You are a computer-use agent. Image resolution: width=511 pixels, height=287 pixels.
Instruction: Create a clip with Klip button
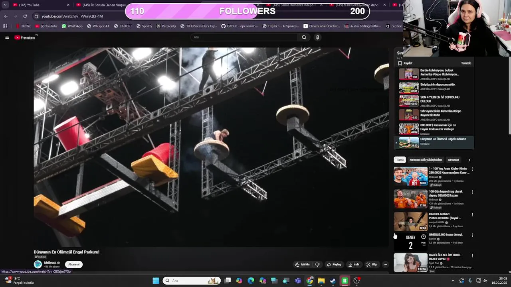(x=372, y=264)
